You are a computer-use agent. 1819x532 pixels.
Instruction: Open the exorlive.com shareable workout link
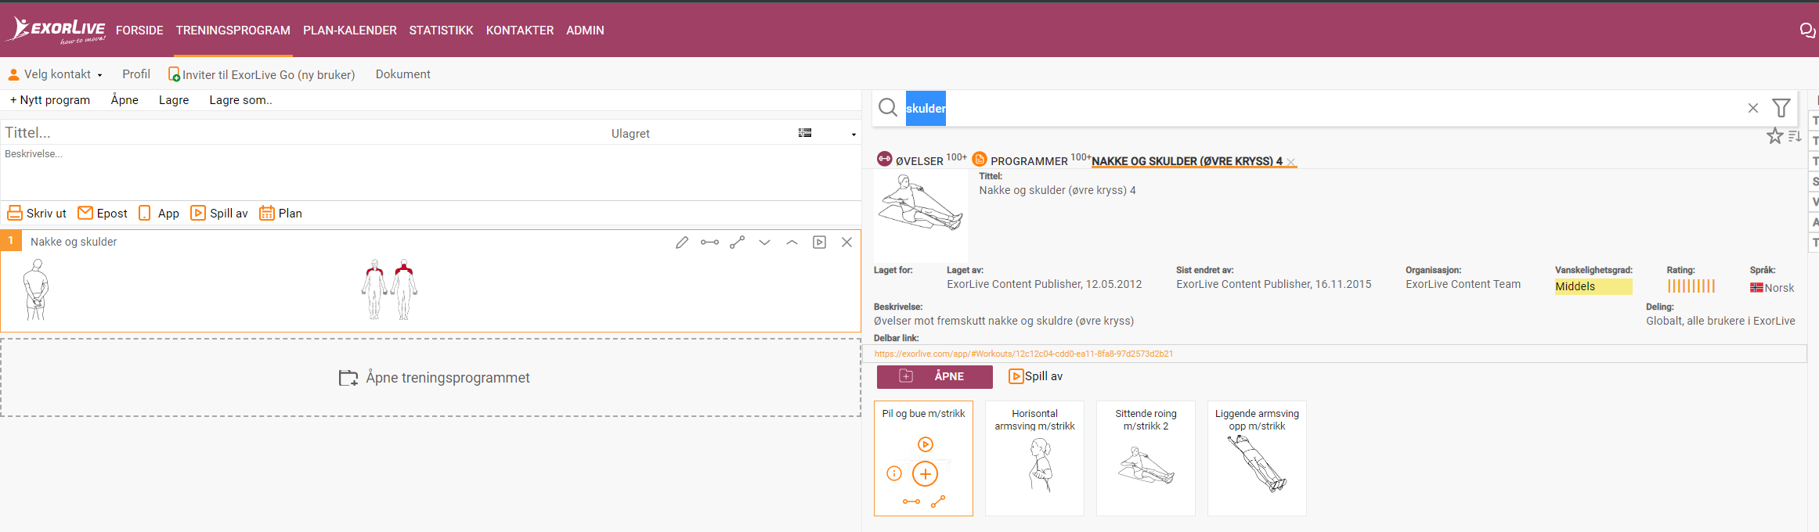pos(1024,354)
